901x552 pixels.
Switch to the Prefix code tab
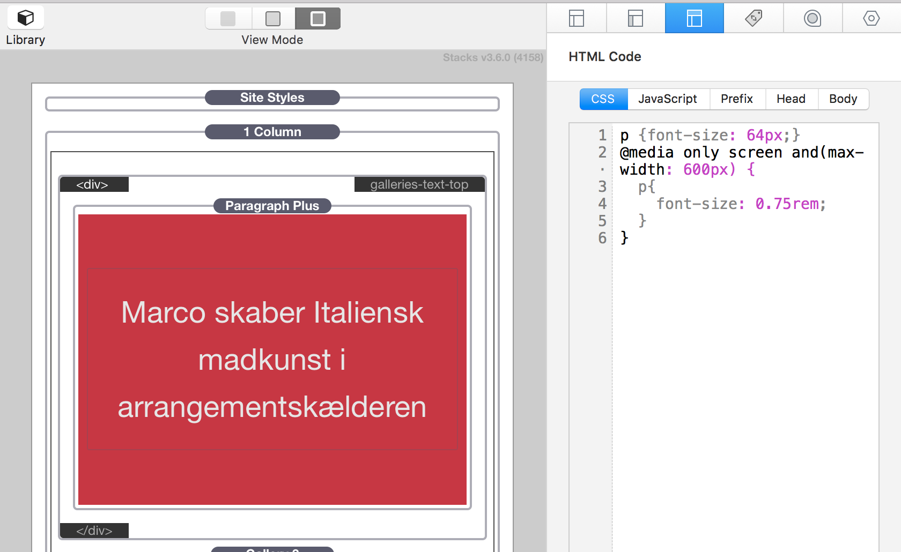(737, 99)
